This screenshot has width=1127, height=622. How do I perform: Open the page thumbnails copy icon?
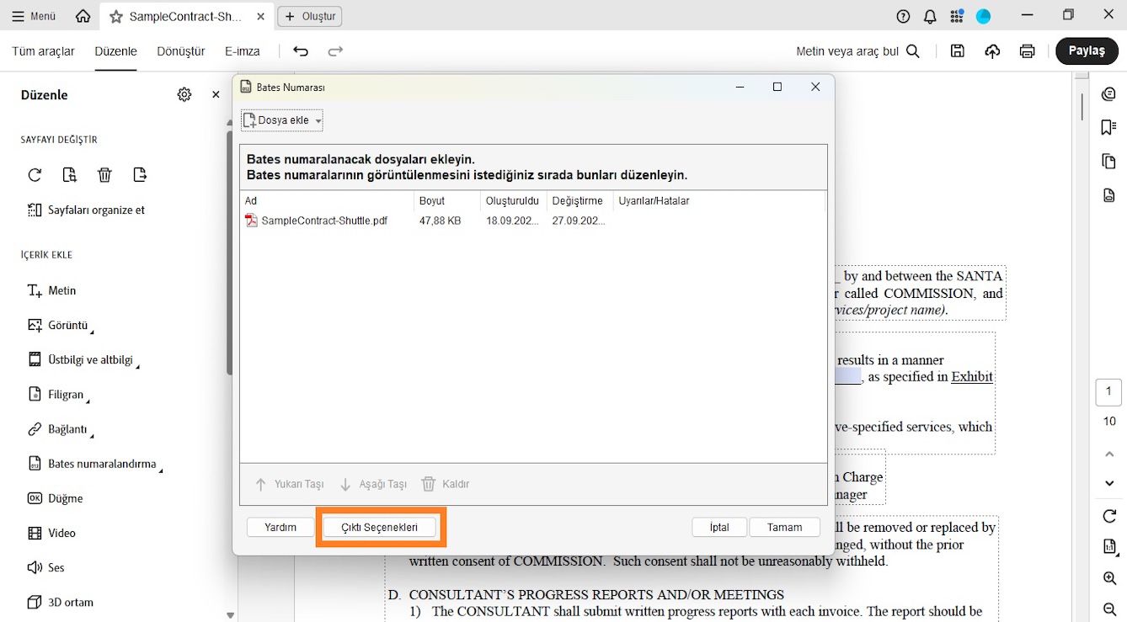click(1108, 162)
